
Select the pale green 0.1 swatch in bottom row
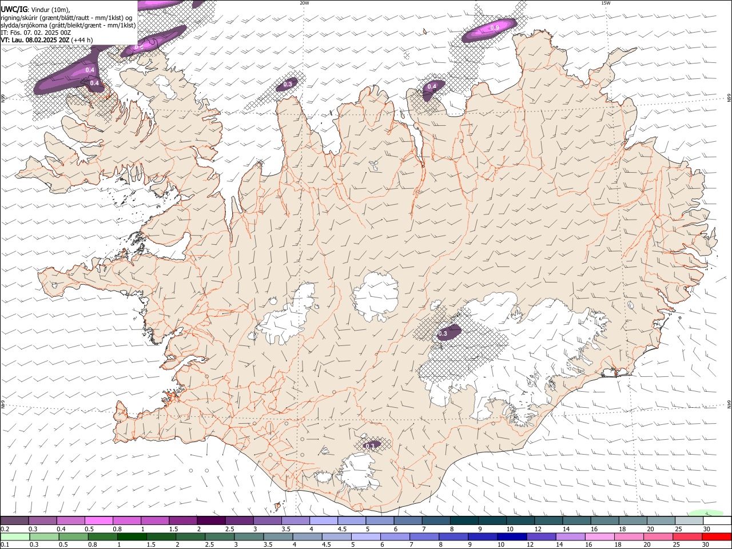pos(15,536)
